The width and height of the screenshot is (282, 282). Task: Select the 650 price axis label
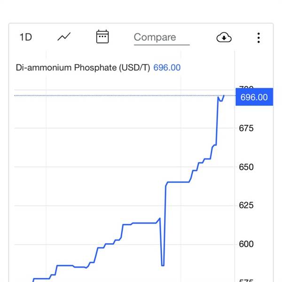click(246, 167)
